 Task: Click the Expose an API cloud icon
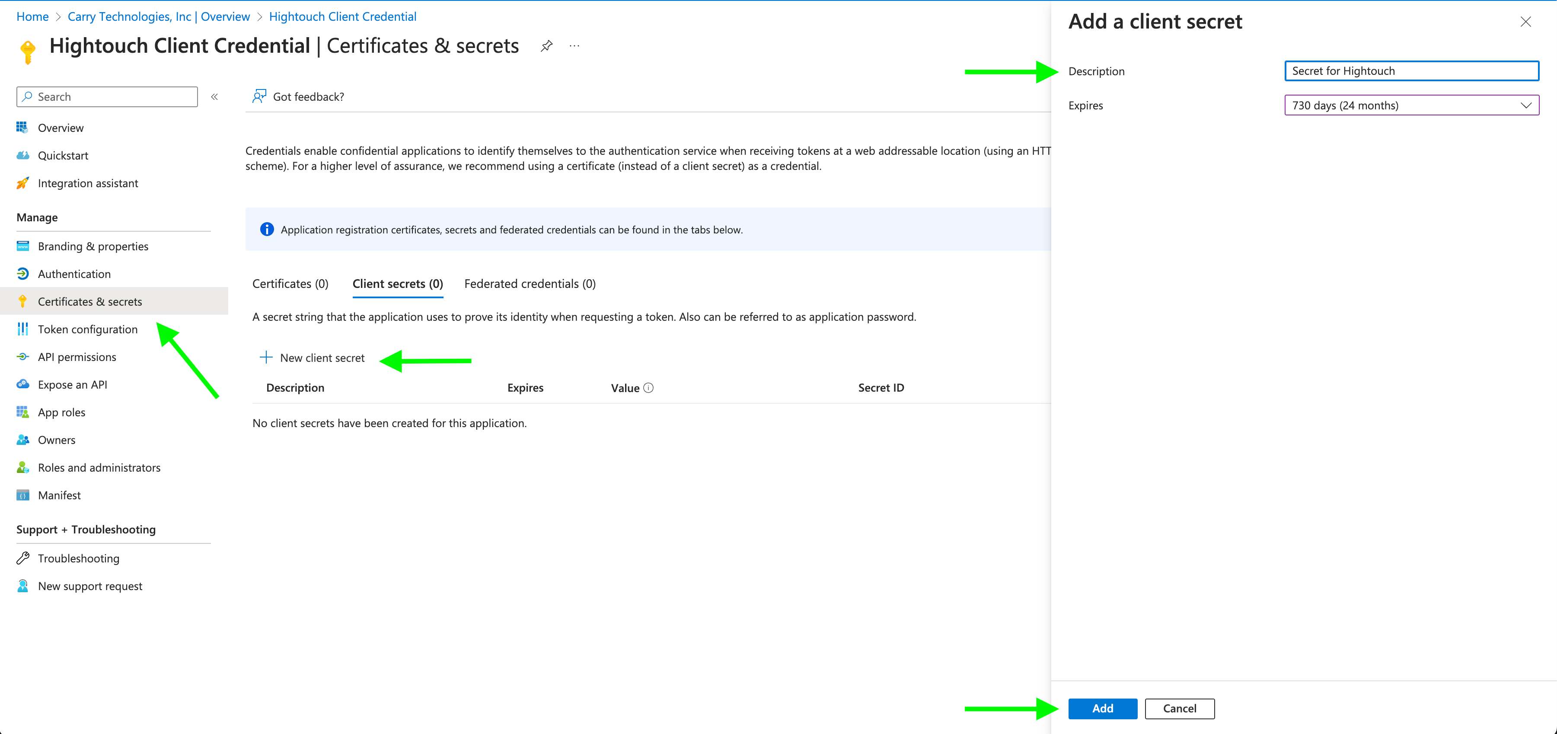coord(22,385)
